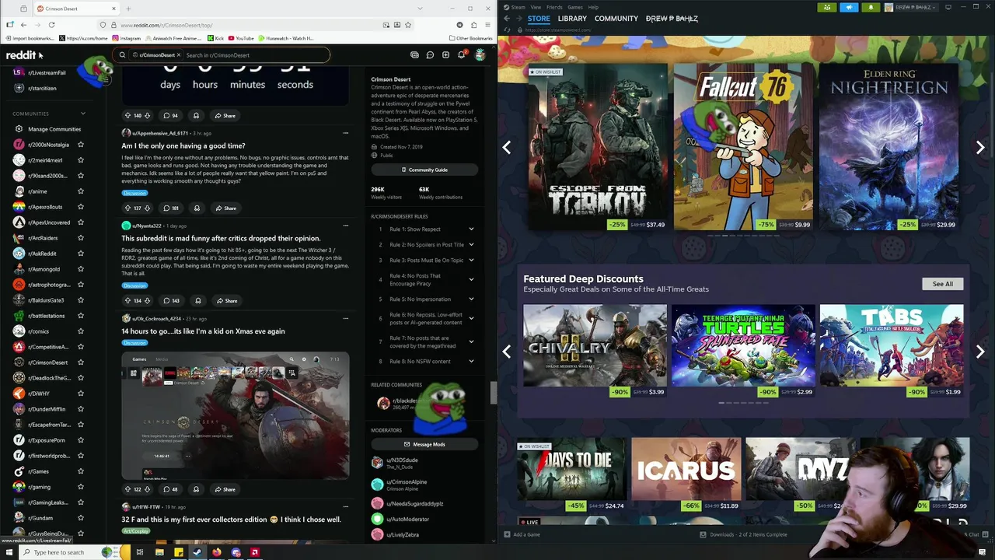
Task: Favorite r/anime with its star
Action: pos(81,191)
